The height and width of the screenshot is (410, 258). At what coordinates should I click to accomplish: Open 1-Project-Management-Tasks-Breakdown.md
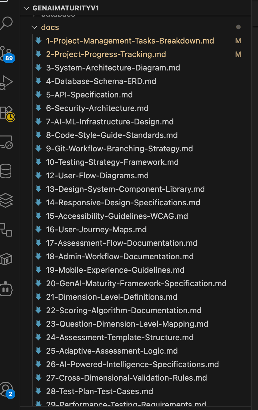130,41
